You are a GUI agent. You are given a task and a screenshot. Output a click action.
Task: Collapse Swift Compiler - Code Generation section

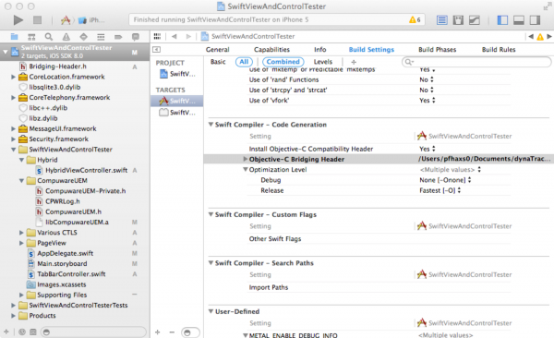click(x=211, y=125)
